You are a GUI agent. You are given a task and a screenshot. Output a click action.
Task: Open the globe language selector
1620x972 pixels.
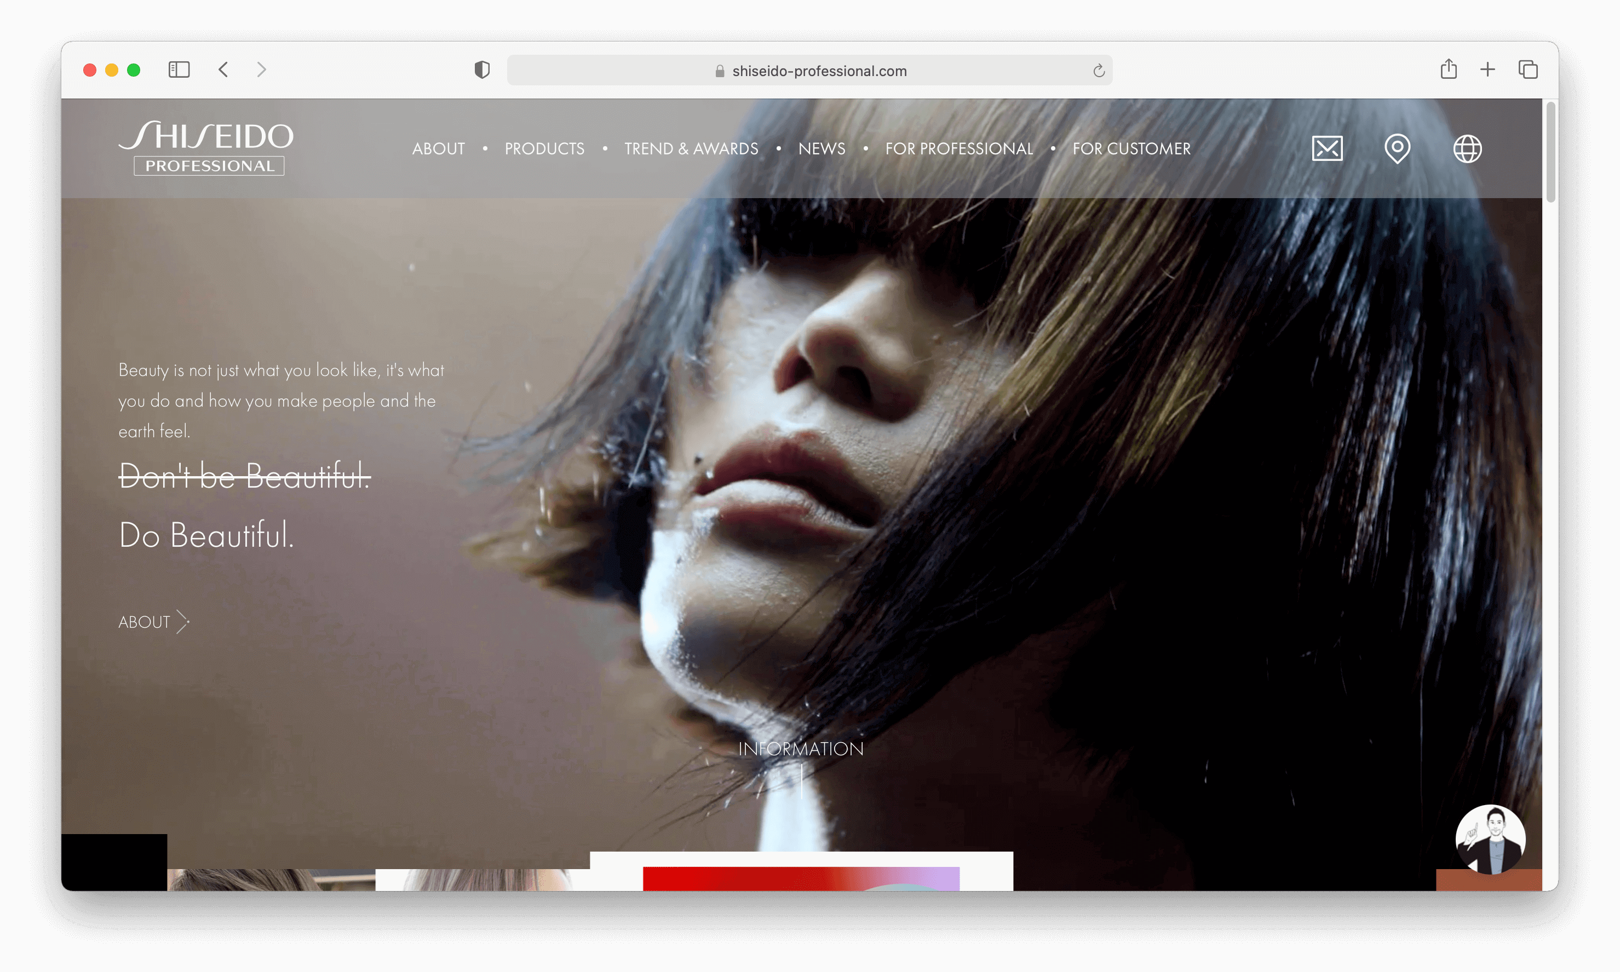coord(1467,149)
